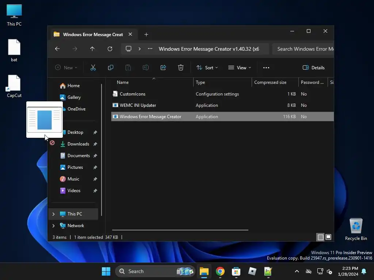This screenshot has width=374, height=280.
Task: Click the muted volume tray icon
Action: click(x=330, y=271)
